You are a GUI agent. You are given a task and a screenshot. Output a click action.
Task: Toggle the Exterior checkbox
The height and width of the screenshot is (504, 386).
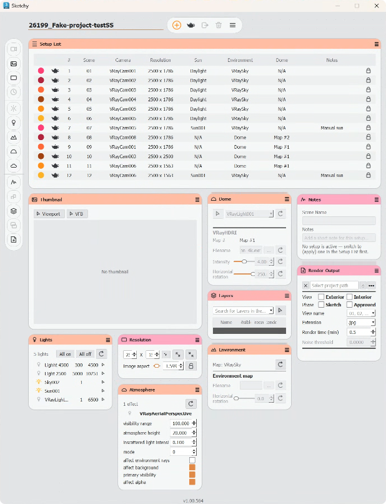point(321,296)
